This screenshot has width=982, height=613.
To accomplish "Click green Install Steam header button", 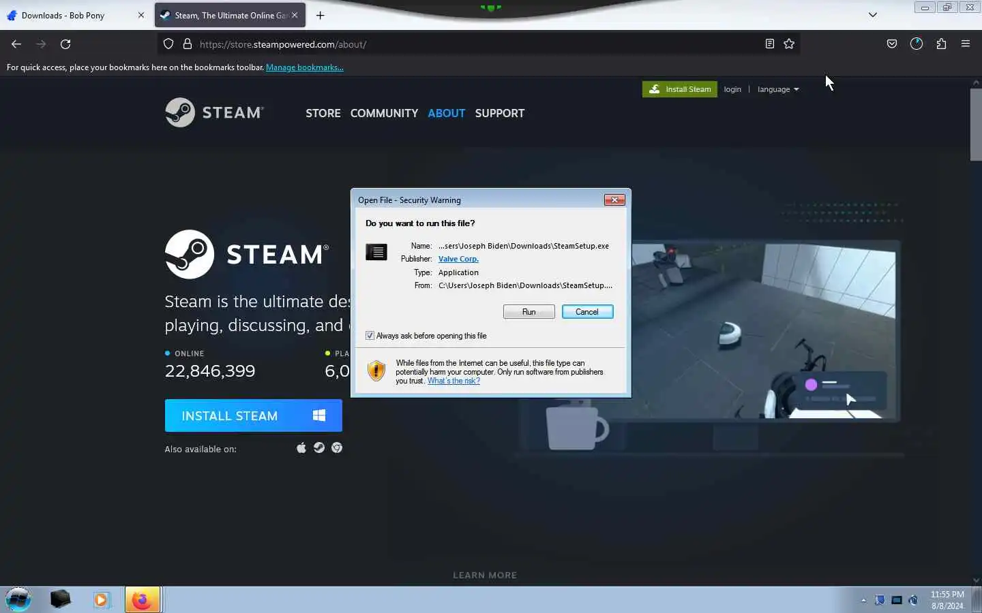I will tap(680, 89).
